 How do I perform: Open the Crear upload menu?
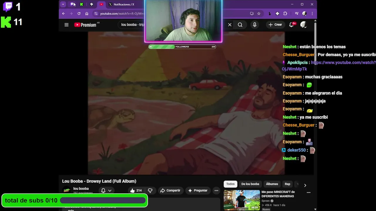click(275, 25)
